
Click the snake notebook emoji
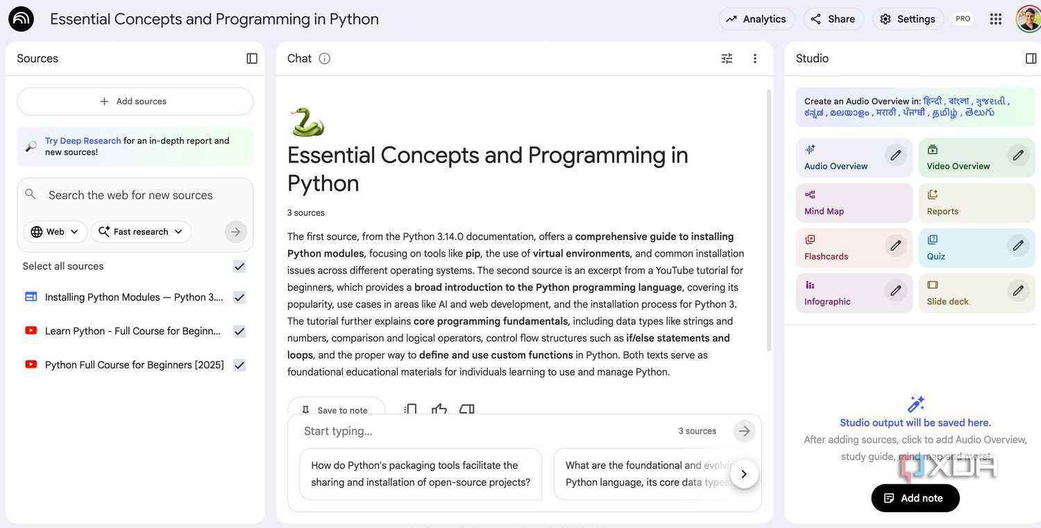[x=307, y=121]
